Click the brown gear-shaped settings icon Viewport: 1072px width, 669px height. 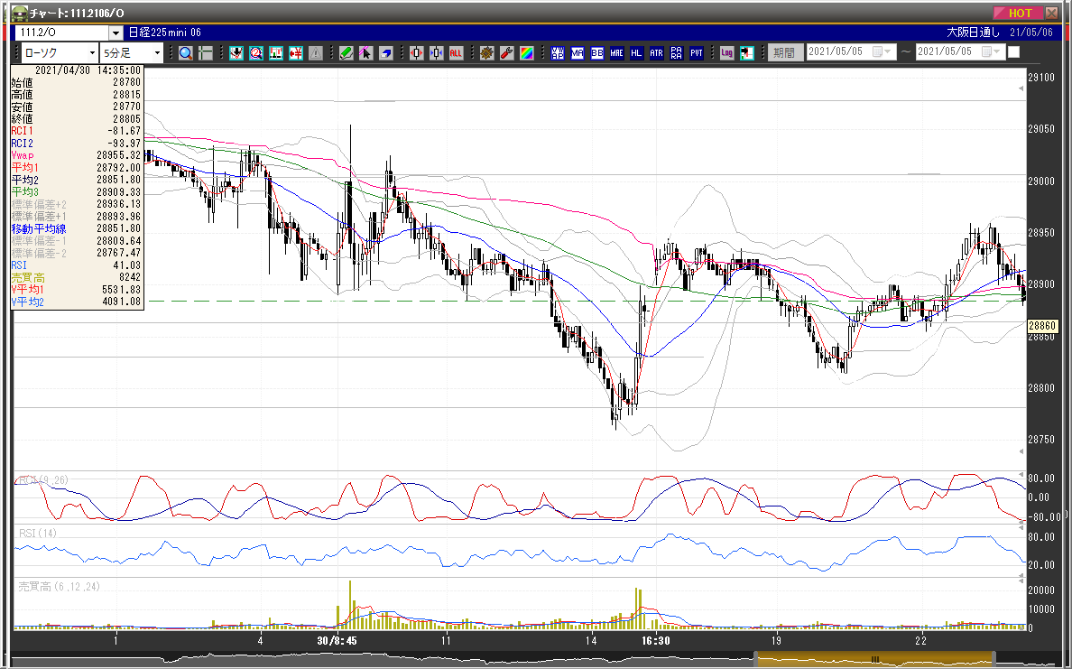click(486, 52)
